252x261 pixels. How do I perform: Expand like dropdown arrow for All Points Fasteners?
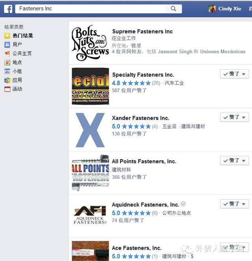[244, 161]
